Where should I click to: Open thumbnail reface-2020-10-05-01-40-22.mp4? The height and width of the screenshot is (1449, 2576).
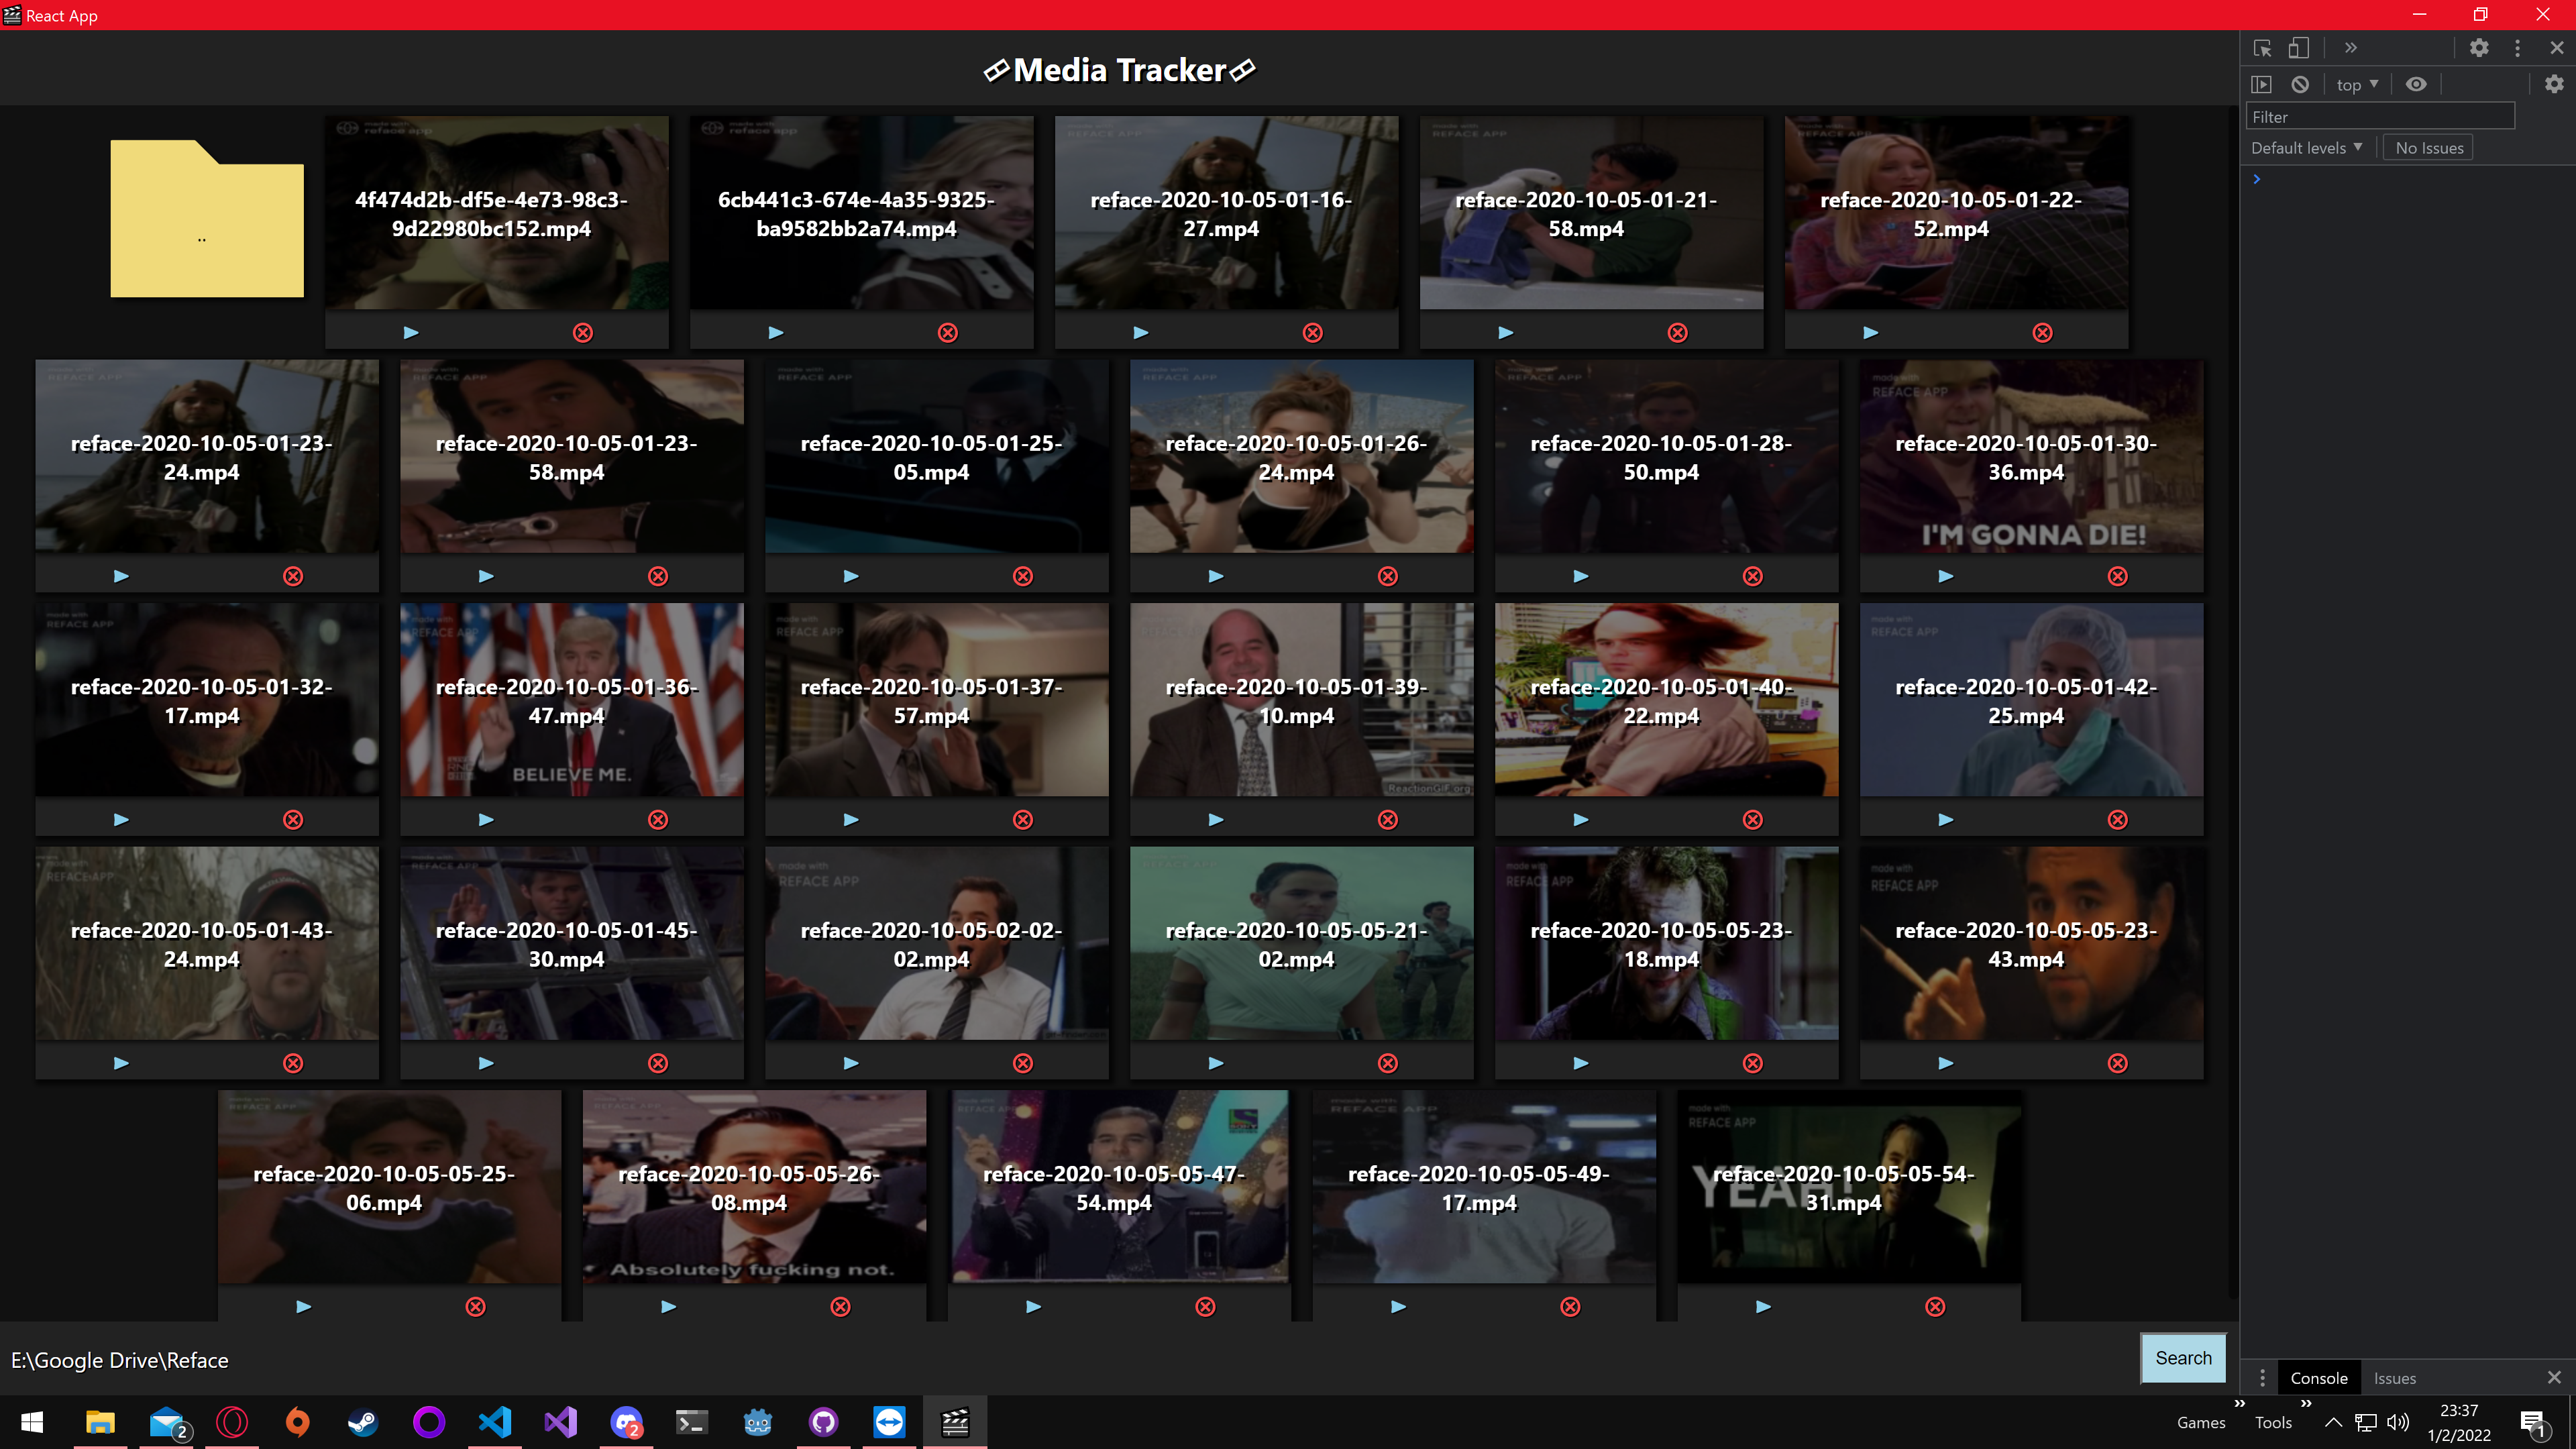pos(1667,699)
